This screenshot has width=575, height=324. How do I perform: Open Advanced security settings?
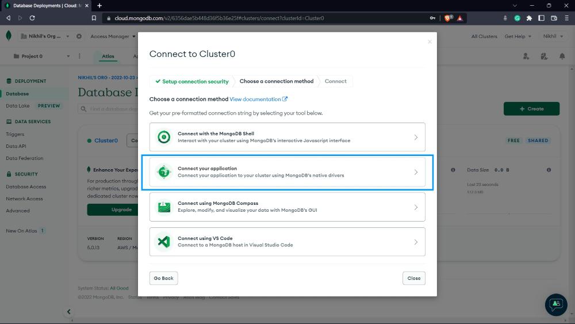[18, 211]
